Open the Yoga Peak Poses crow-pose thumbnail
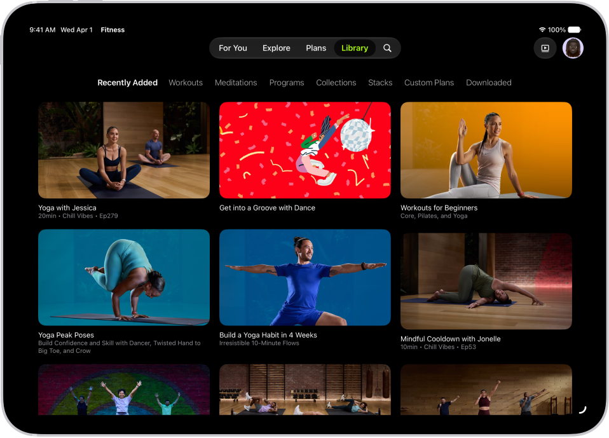Image resolution: width=609 pixels, height=438 pixels. 124,277
